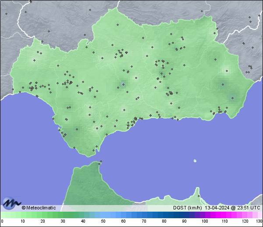Screen dimensions: 263x227
Task: Select the 20 km/h green scale segment
Action: 43,215
